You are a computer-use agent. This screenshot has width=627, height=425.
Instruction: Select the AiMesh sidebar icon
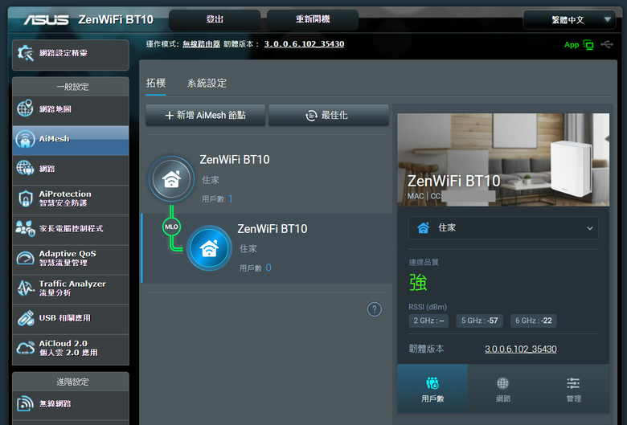[25, 139]
